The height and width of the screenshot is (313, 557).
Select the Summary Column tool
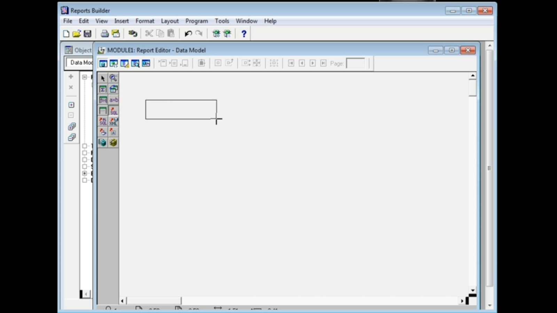tap(103, 89)
